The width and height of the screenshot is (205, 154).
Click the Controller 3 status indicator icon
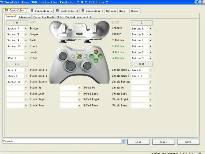[x=57, y=11]
